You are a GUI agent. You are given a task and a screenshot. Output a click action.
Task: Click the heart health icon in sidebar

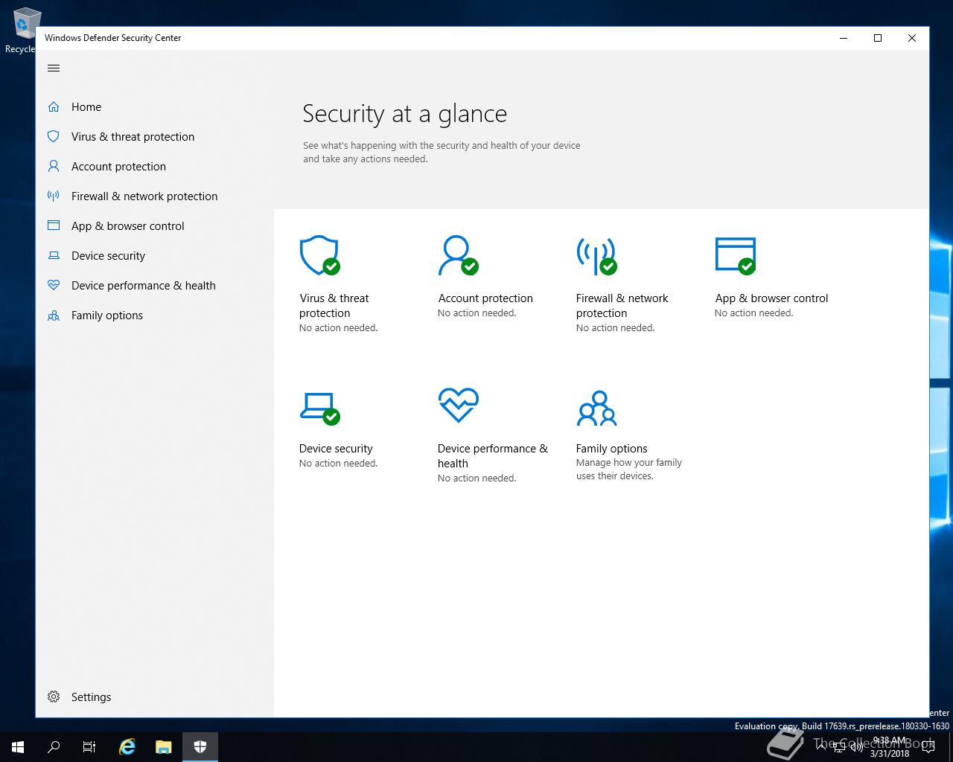point(54,285)
